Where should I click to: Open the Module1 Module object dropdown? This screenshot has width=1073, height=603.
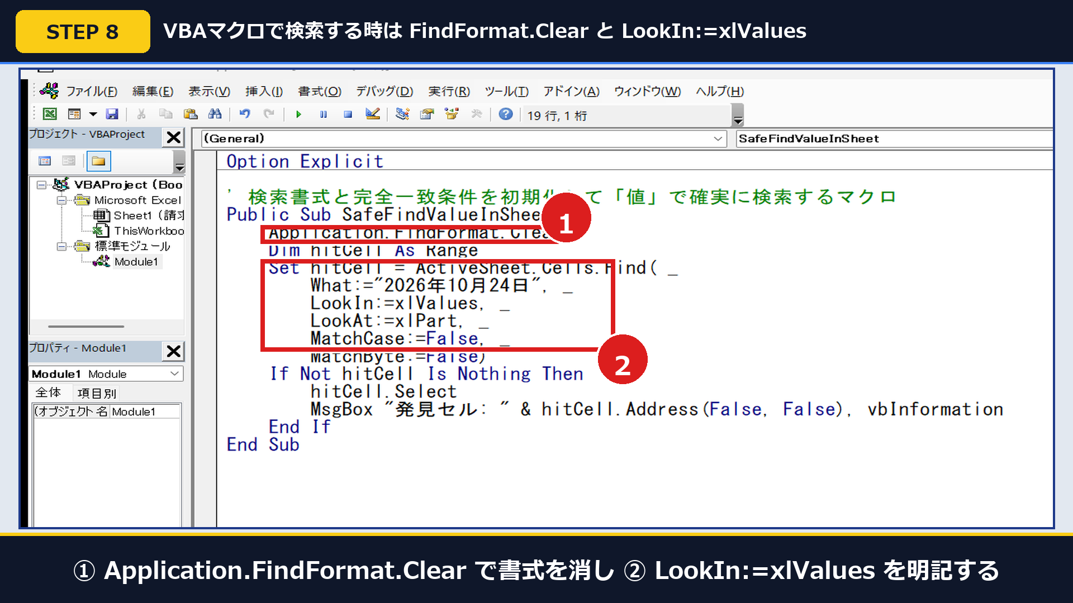point(175,374)
